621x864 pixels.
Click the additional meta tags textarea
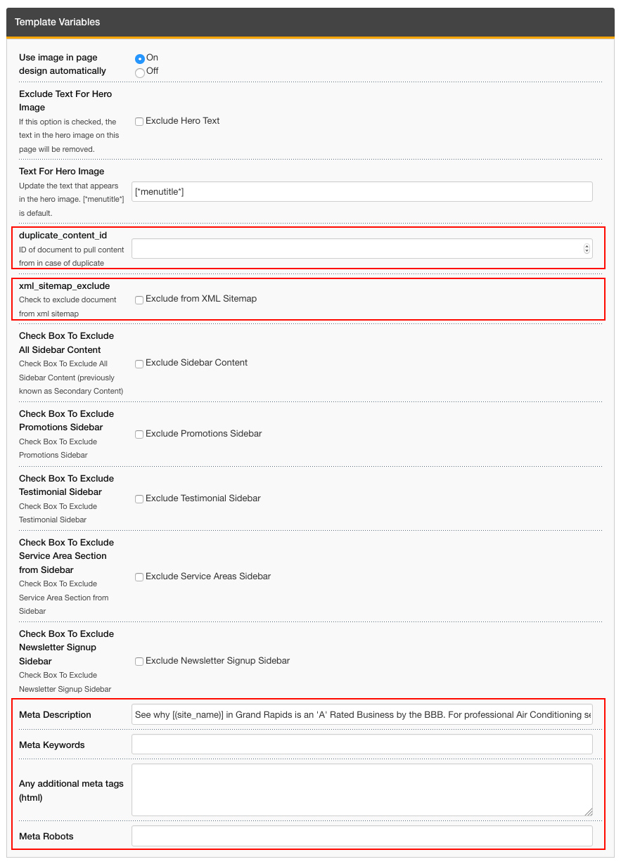(361, 789)
